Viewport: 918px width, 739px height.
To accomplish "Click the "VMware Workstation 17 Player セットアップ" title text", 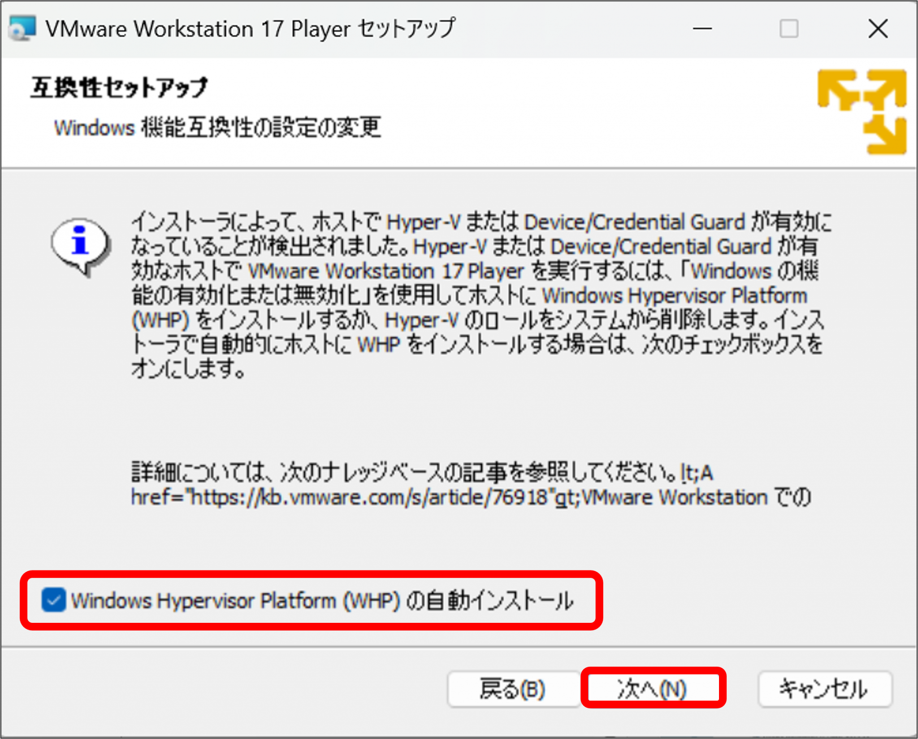I will click(x=250, y=29).
